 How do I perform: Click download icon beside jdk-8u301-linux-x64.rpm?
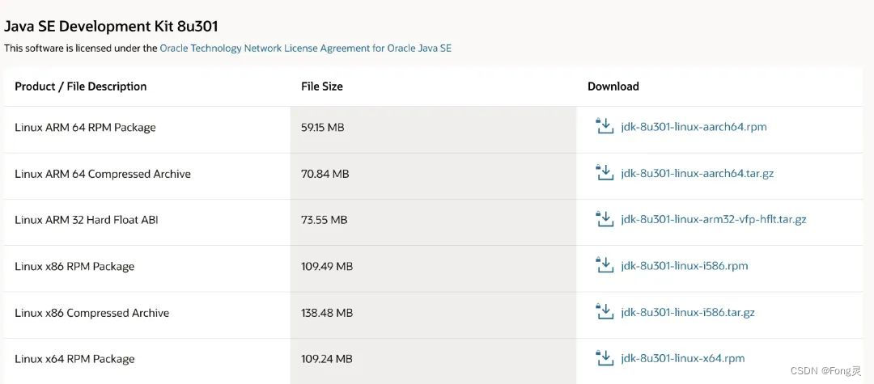click(605, 358)
